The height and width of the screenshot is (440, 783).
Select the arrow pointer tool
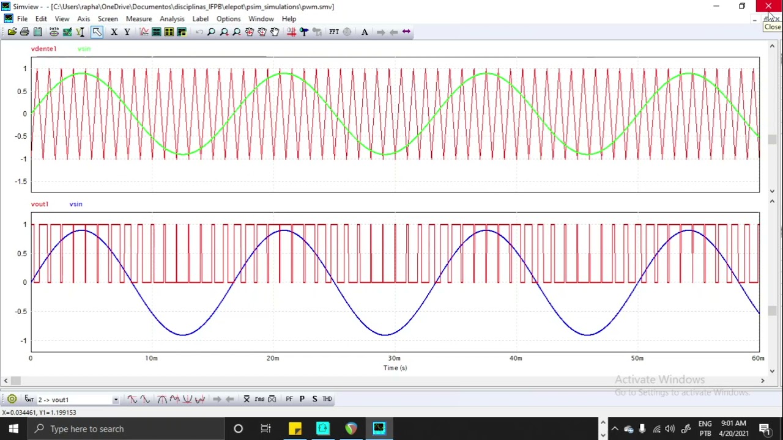97,32
